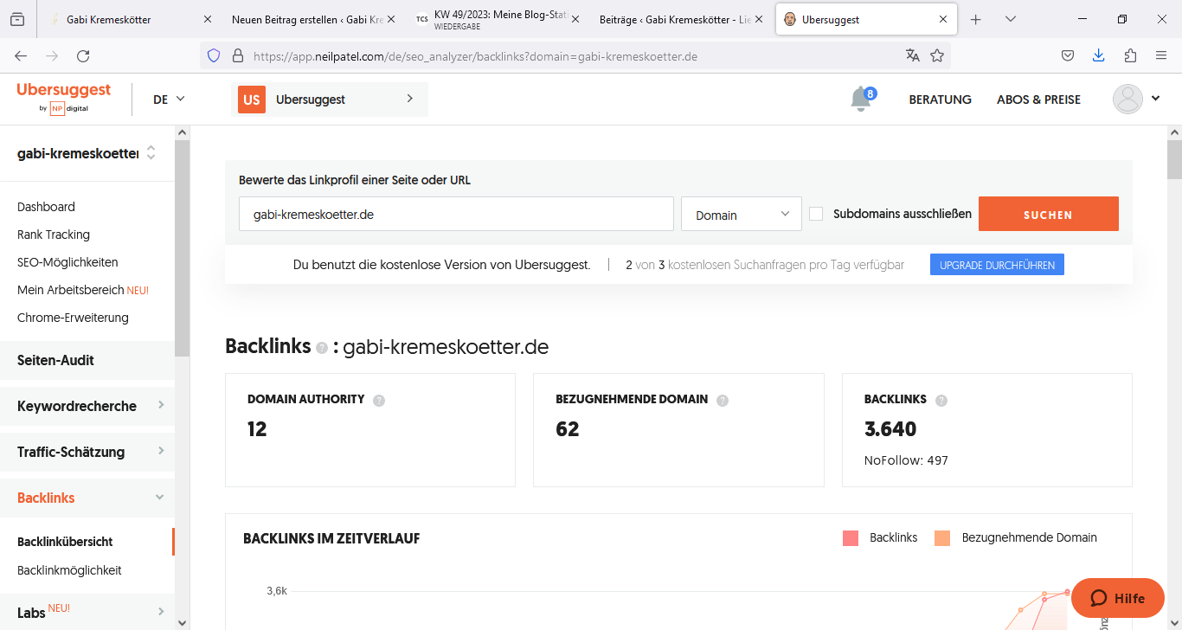Click the help icon beside Bezugnehmende Domain

[723, 400]
